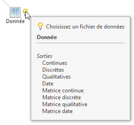
Task: Click the 'Choisissez un fichier de données' message
Action: click(85, 27)
